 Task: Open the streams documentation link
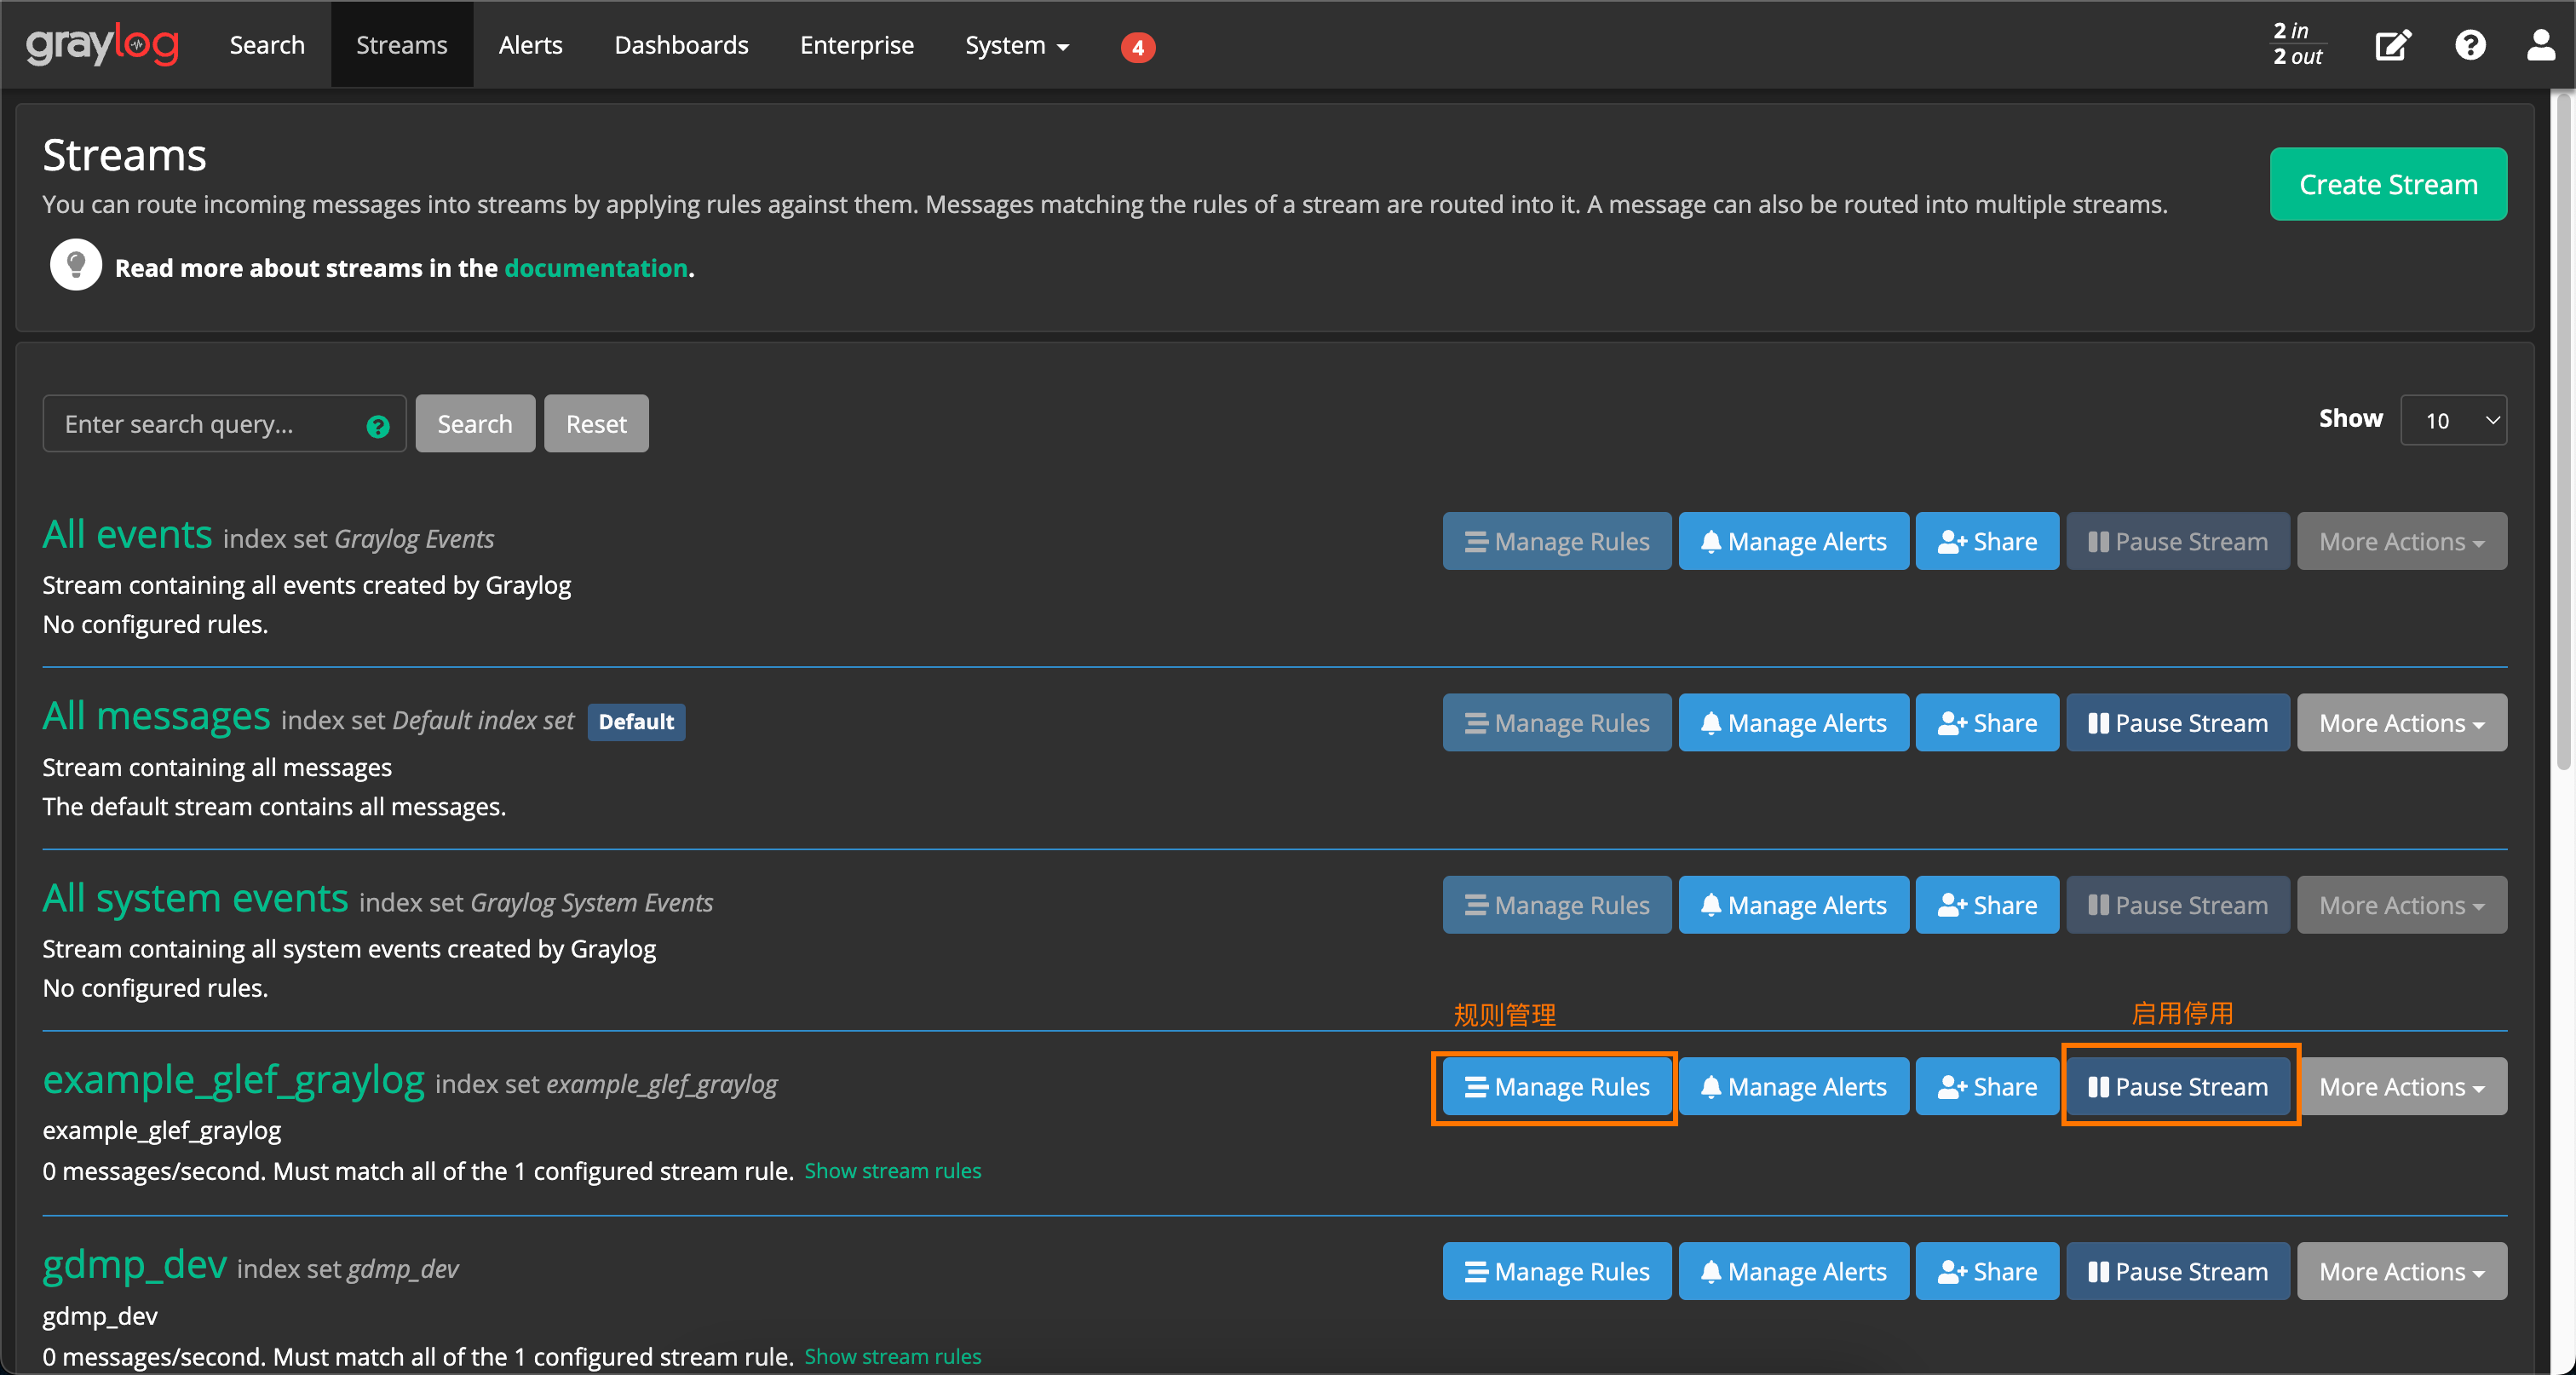[595, 268]
